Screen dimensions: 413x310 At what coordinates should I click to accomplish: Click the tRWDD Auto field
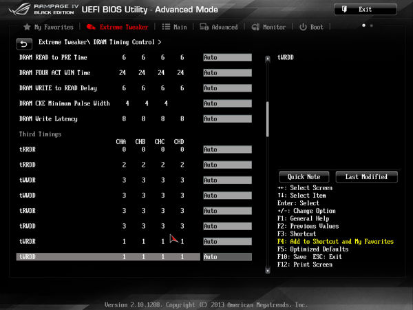(228, 226)
